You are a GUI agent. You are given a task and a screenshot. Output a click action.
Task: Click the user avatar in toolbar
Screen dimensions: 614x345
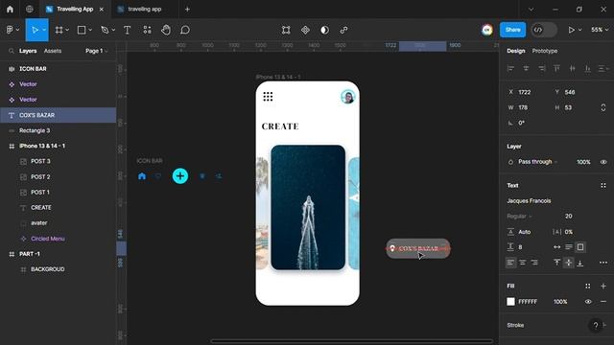[x=487, y=30]
